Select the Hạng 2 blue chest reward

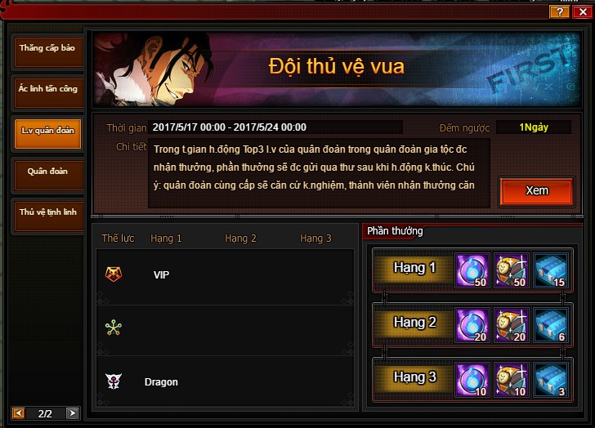[551, 325]
